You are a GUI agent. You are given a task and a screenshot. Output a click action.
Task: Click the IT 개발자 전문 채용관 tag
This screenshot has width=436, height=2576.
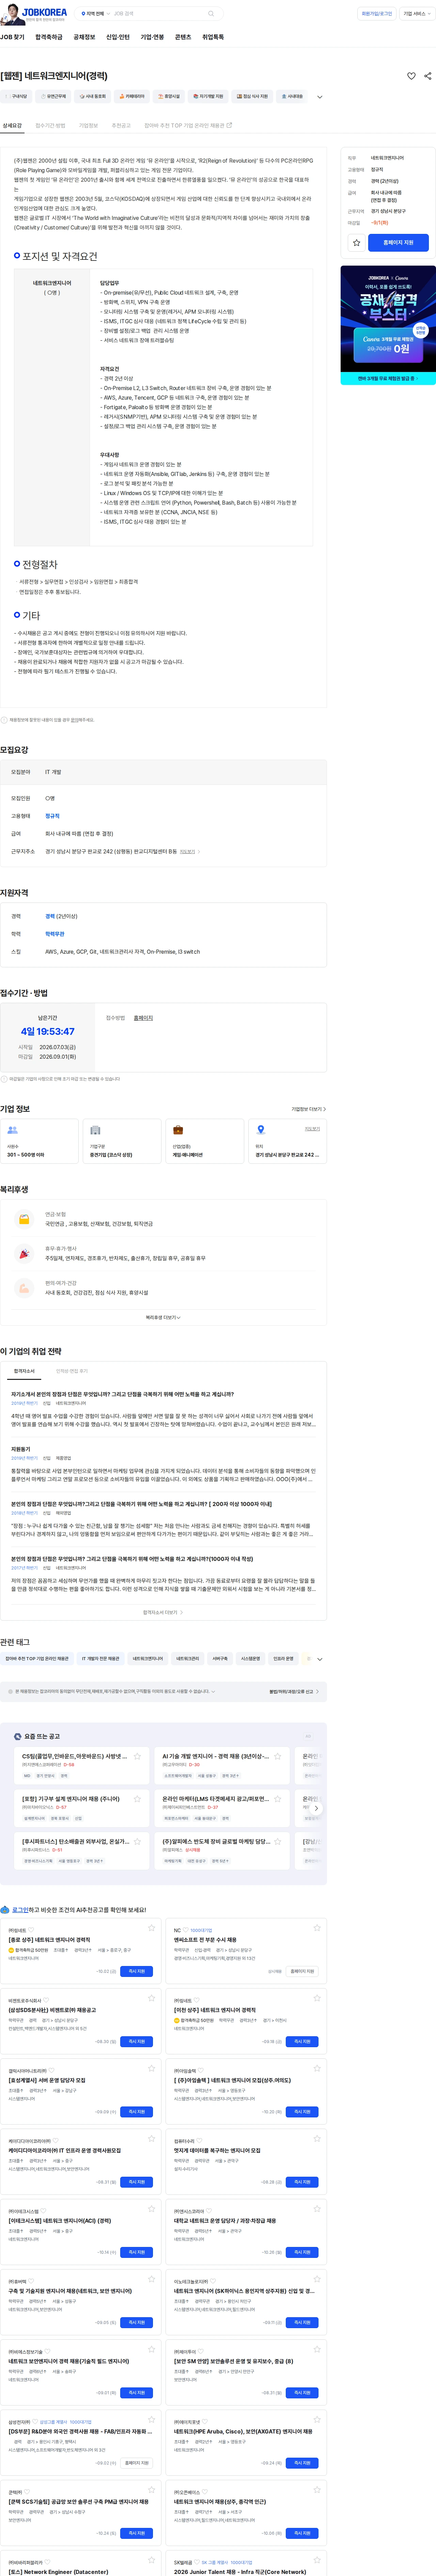click(x=100, y=1659)
